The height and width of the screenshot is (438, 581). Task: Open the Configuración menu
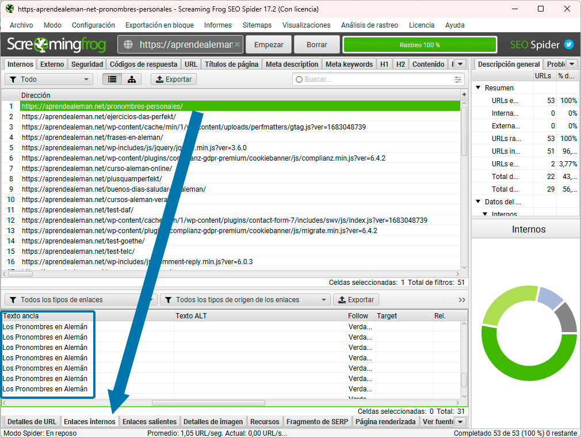[93, 25]
